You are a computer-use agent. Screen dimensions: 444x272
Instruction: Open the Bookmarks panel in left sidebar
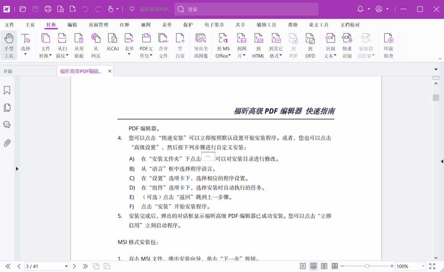(x=7, y=90)
